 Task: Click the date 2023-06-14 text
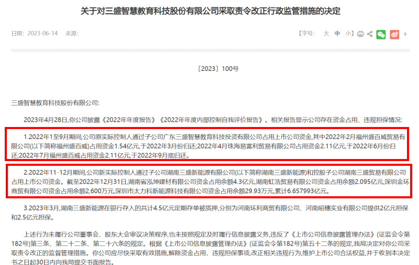tap(42, 34)
